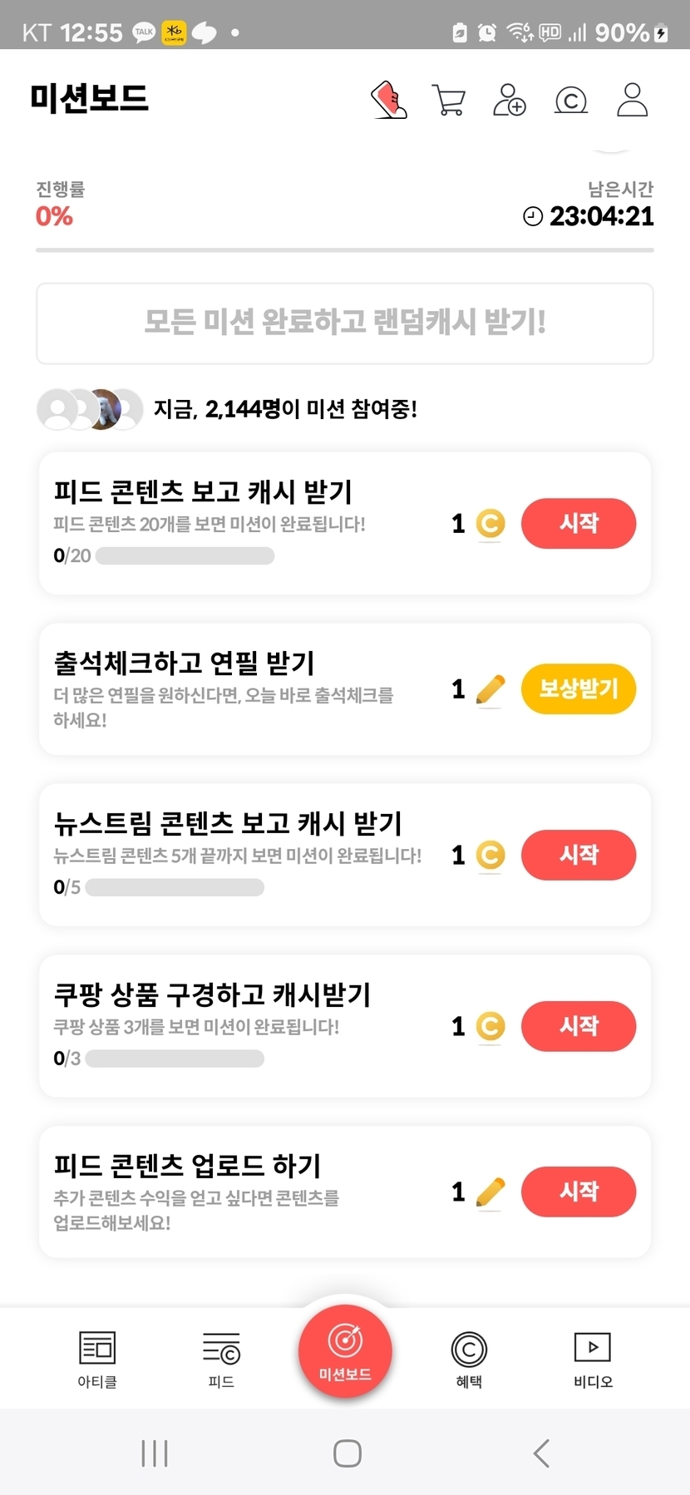Tap the clock icon beside remaining time
Screen dimensions: 690x1495
532,217
